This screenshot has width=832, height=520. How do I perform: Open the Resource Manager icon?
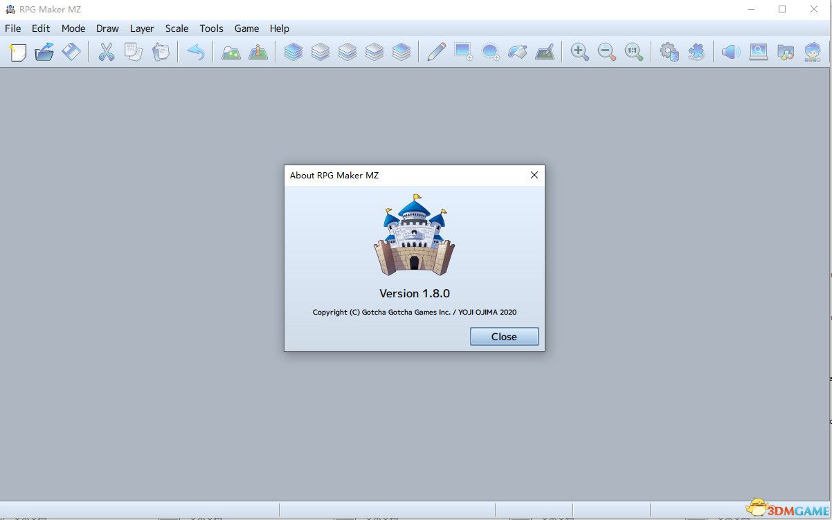point(786,52)
